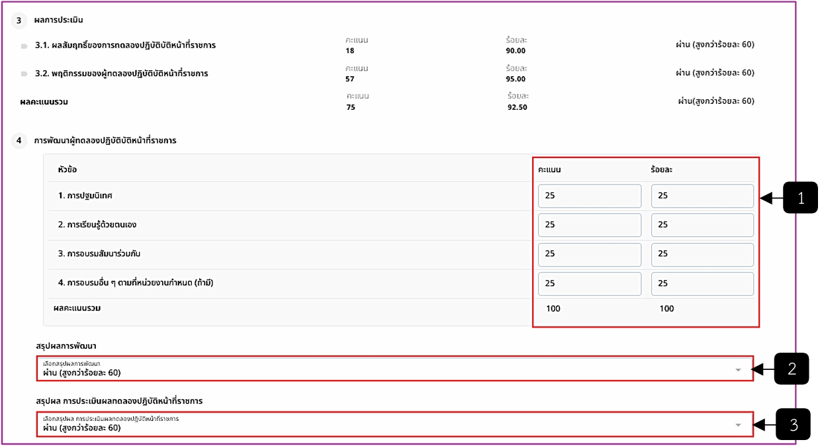Click the black callout label 3

tap(792, 424)
